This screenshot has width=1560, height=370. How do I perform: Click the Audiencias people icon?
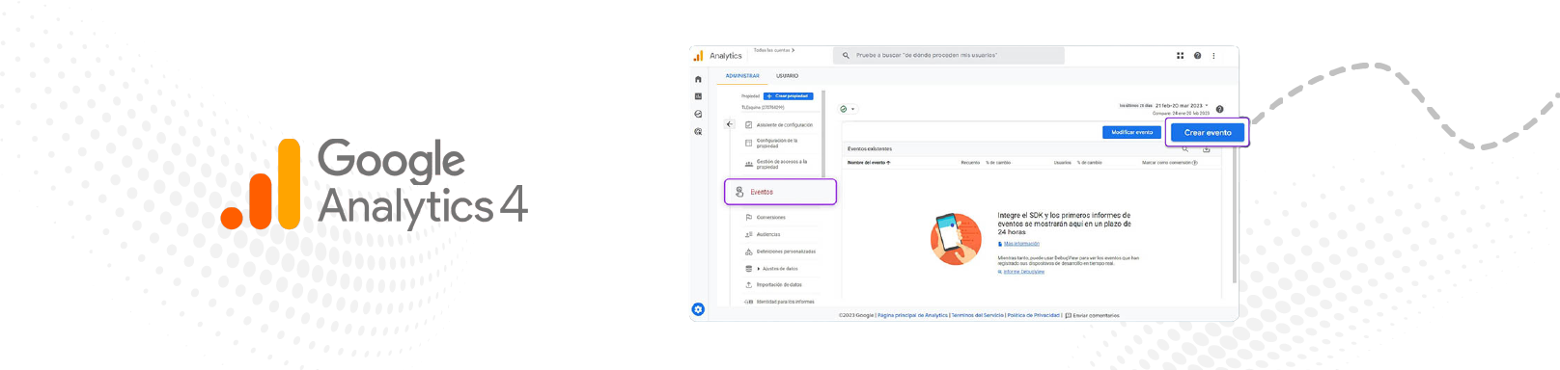pos(748,234)
